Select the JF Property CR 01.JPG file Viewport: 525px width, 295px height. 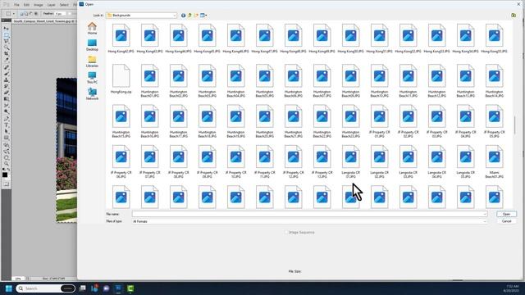[379, 121]
